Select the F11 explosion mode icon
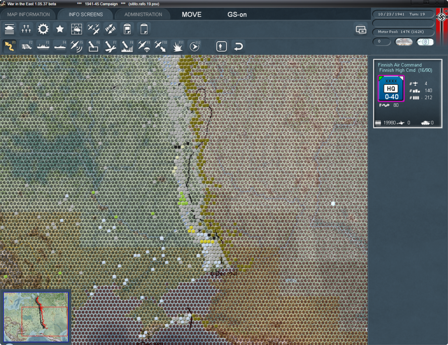The height and width of the screenshot is (345, 448). tap(178, 46)
